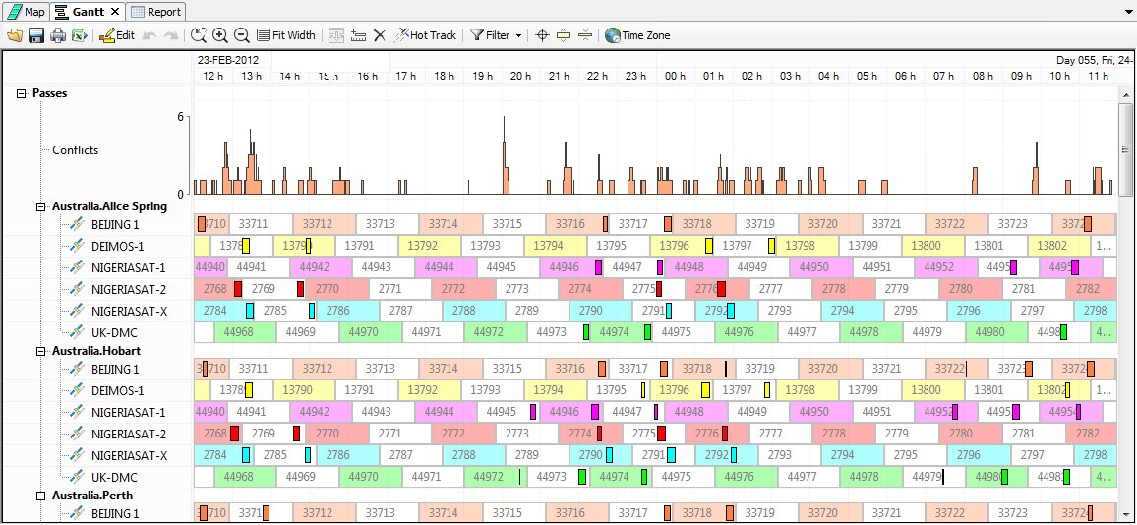The width and height of the screenshot is (1137, 525).
Task: Toggle Edit mode in toolbar
Action: [117, 35]
